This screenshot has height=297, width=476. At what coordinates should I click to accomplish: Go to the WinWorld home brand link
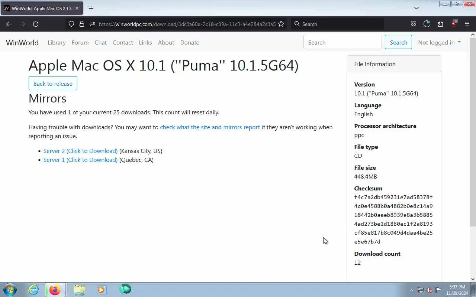click(22, 42)
